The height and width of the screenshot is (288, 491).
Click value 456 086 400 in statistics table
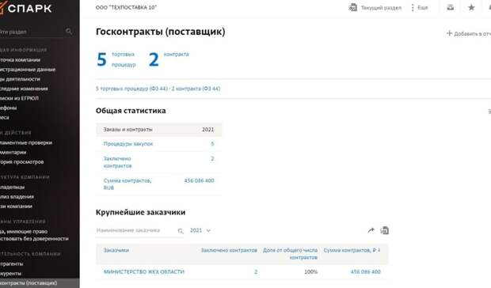(199, 180)
